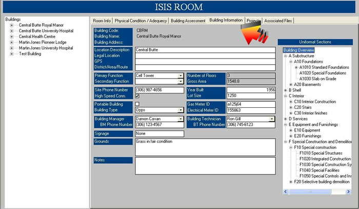Collapse the A Substructure node
Screen dimensions: 359x209
coord(286,56)
